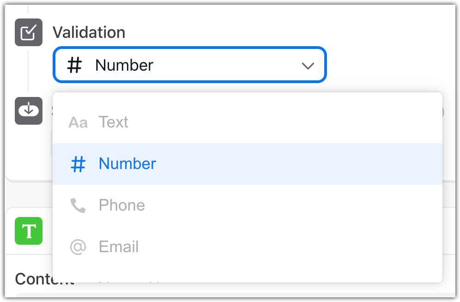The width and height of the screenshot is (460, 302).
Task: Click the Validation checkmark icon
Action: [29, 32]
